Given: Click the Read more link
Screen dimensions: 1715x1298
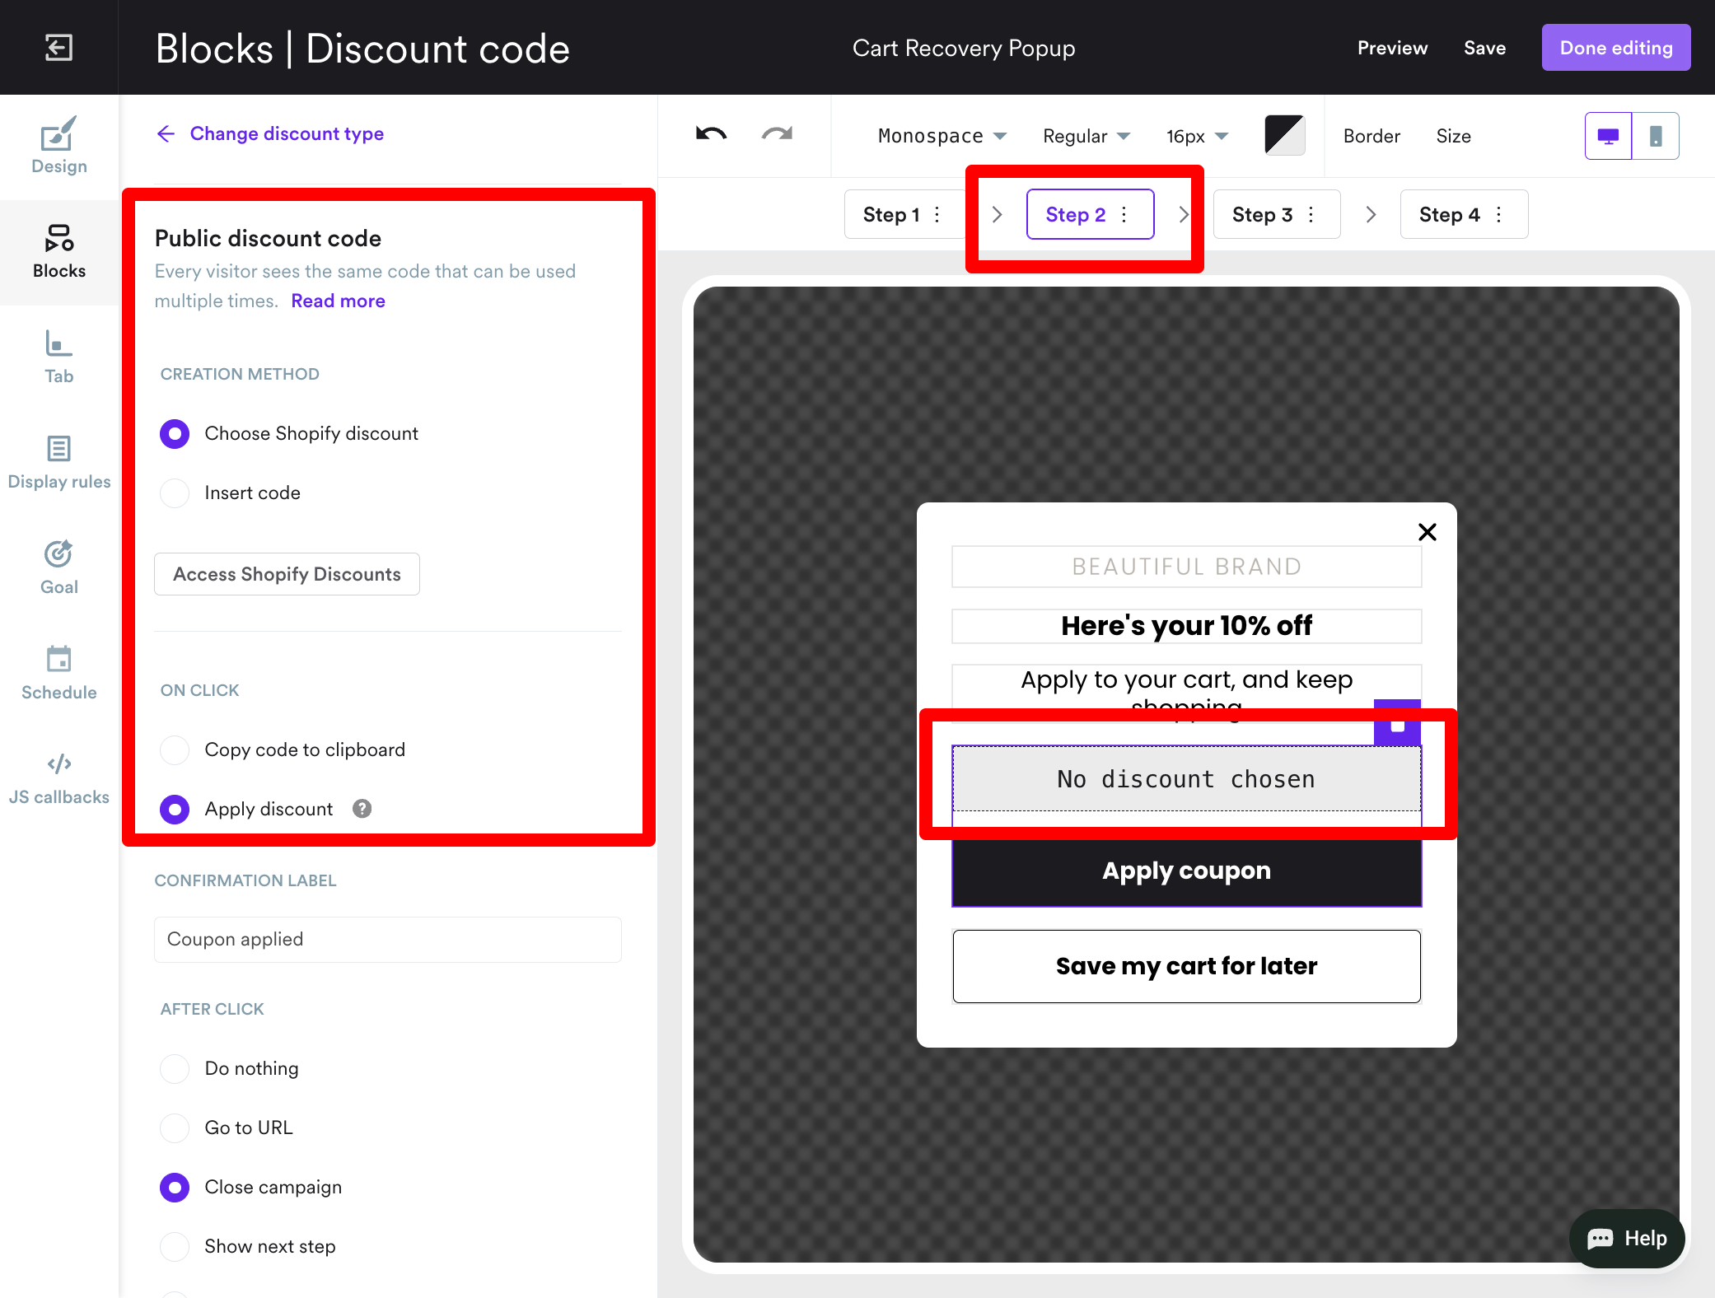Looking at the screenshot, I should 338,301.
